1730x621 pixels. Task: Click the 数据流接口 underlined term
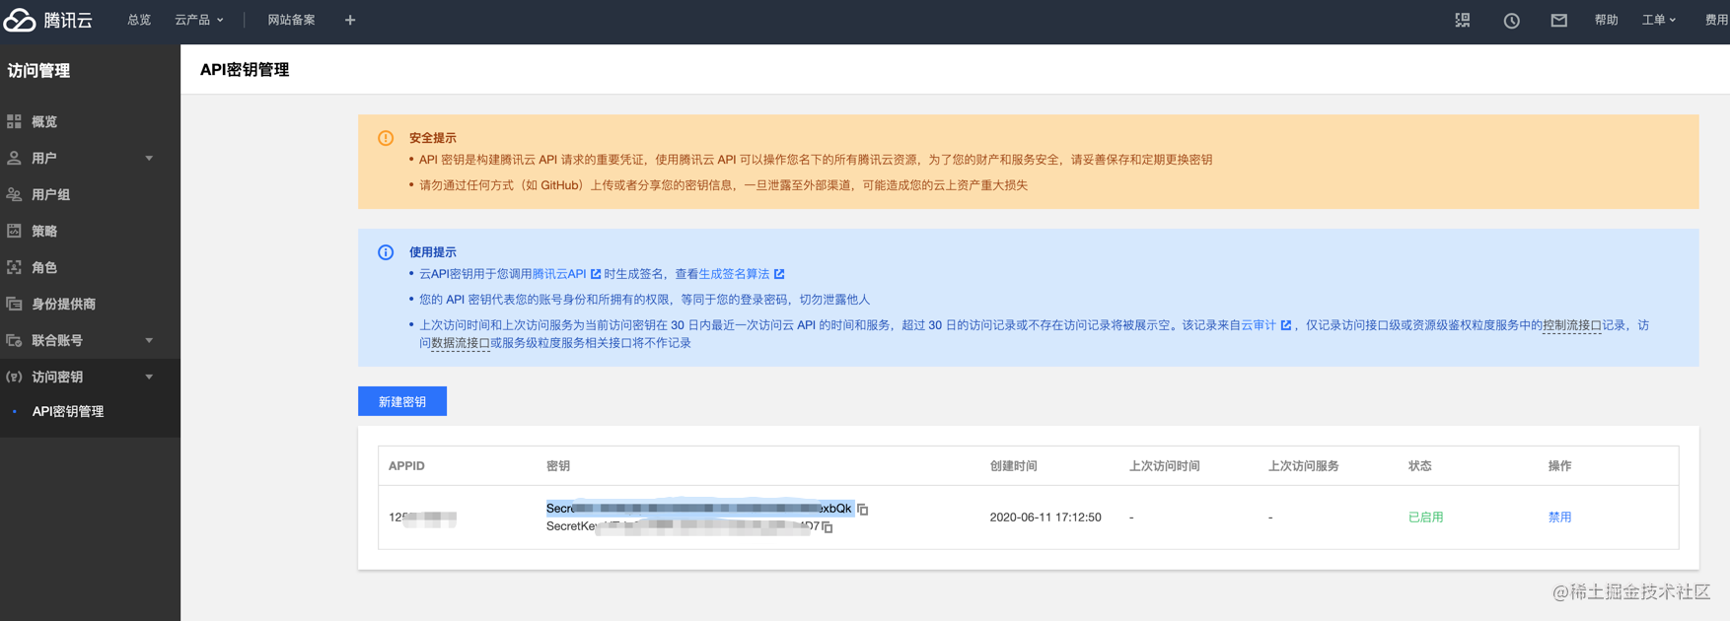[x=461, y=343]
